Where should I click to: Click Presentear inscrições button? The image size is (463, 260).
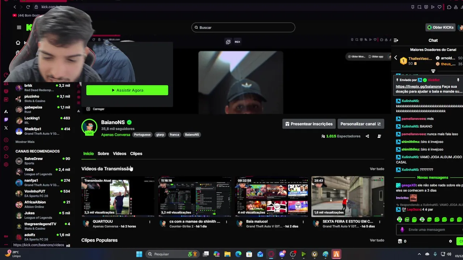coord(309,124)
